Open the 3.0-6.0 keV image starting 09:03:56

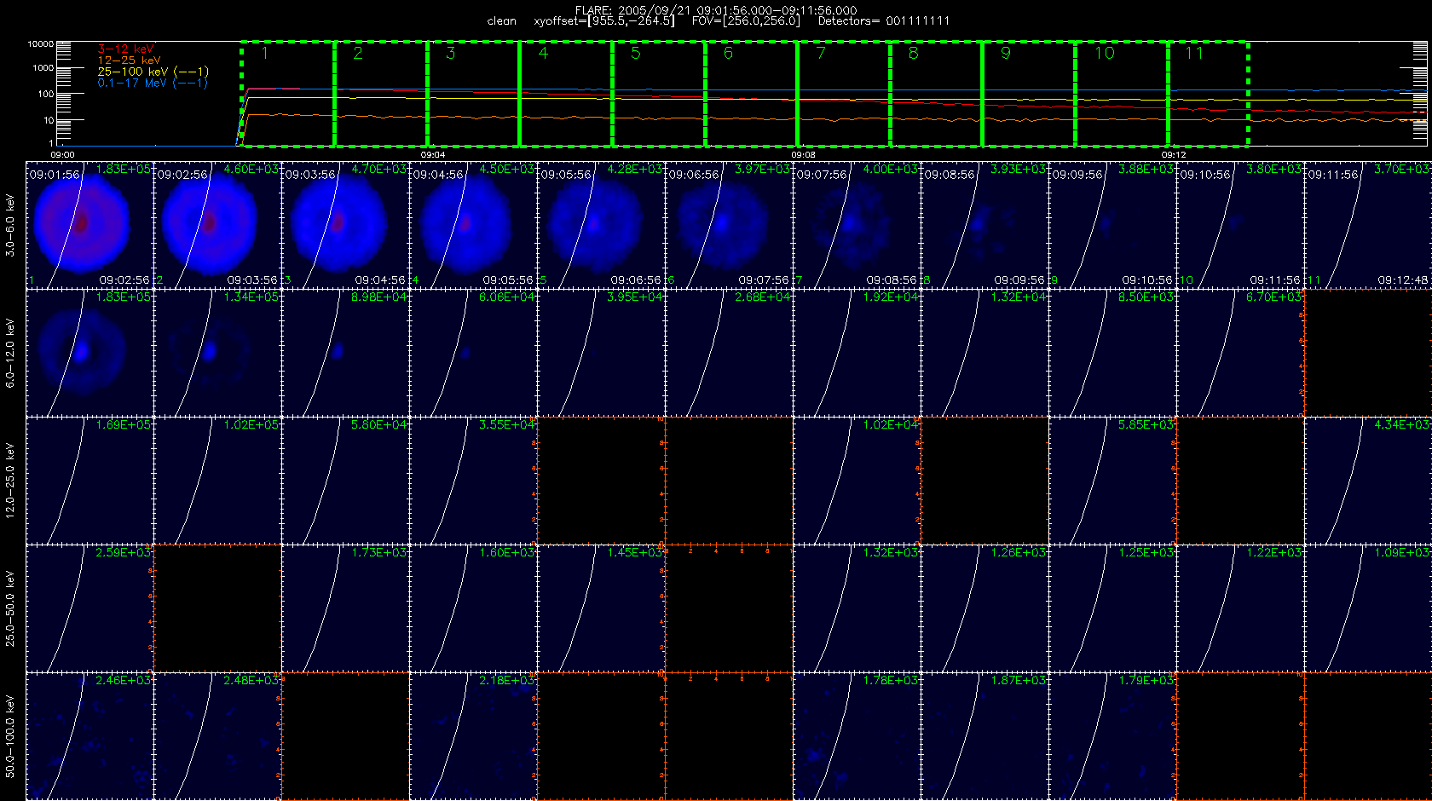[x=345, y=224]
